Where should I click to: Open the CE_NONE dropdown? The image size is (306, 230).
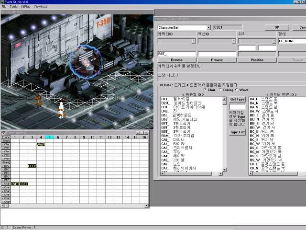click(292, 41)
